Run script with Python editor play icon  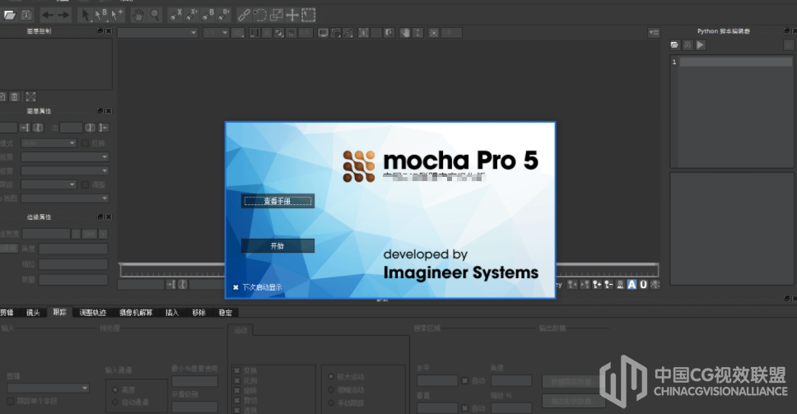pyautogui.click(x=701, y=44)
